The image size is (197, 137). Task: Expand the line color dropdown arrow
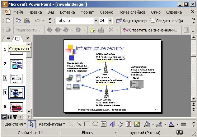(165, 124)
